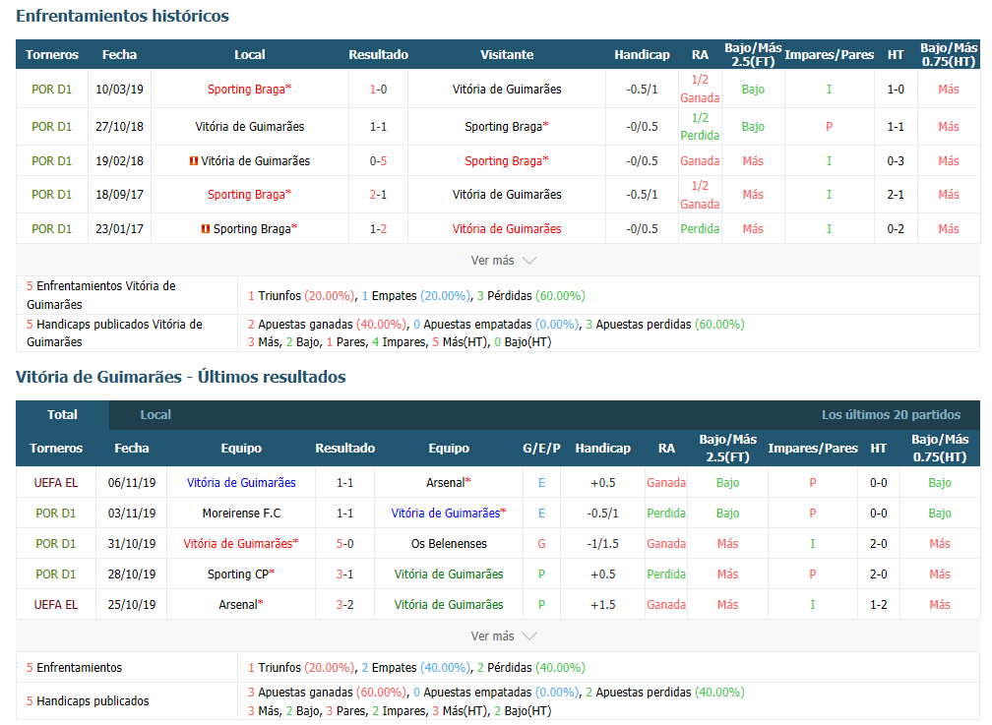Select the date 28/10/19

tap(132, 574)
